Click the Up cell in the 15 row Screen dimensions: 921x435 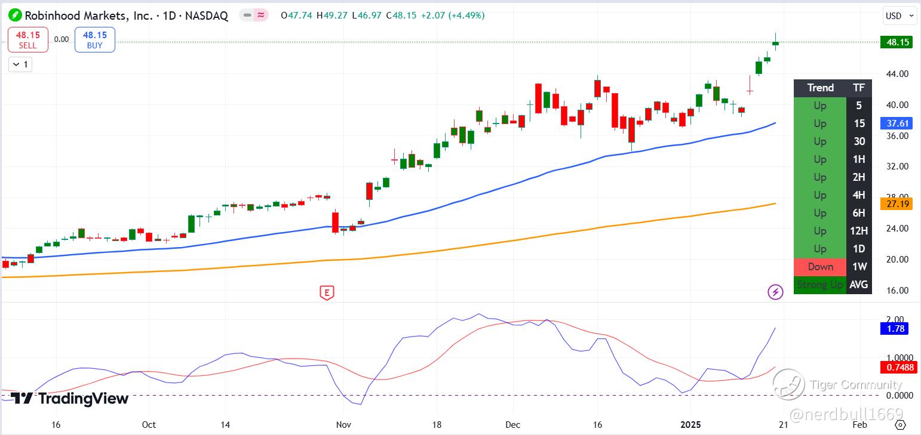[820, 124]
